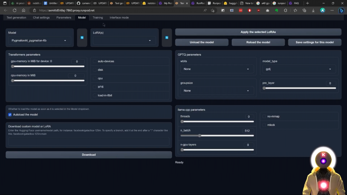Open the Model dropdown showing PygmalionAI_pygmalion-6b
347x195 pixels.
click(39, 41)
